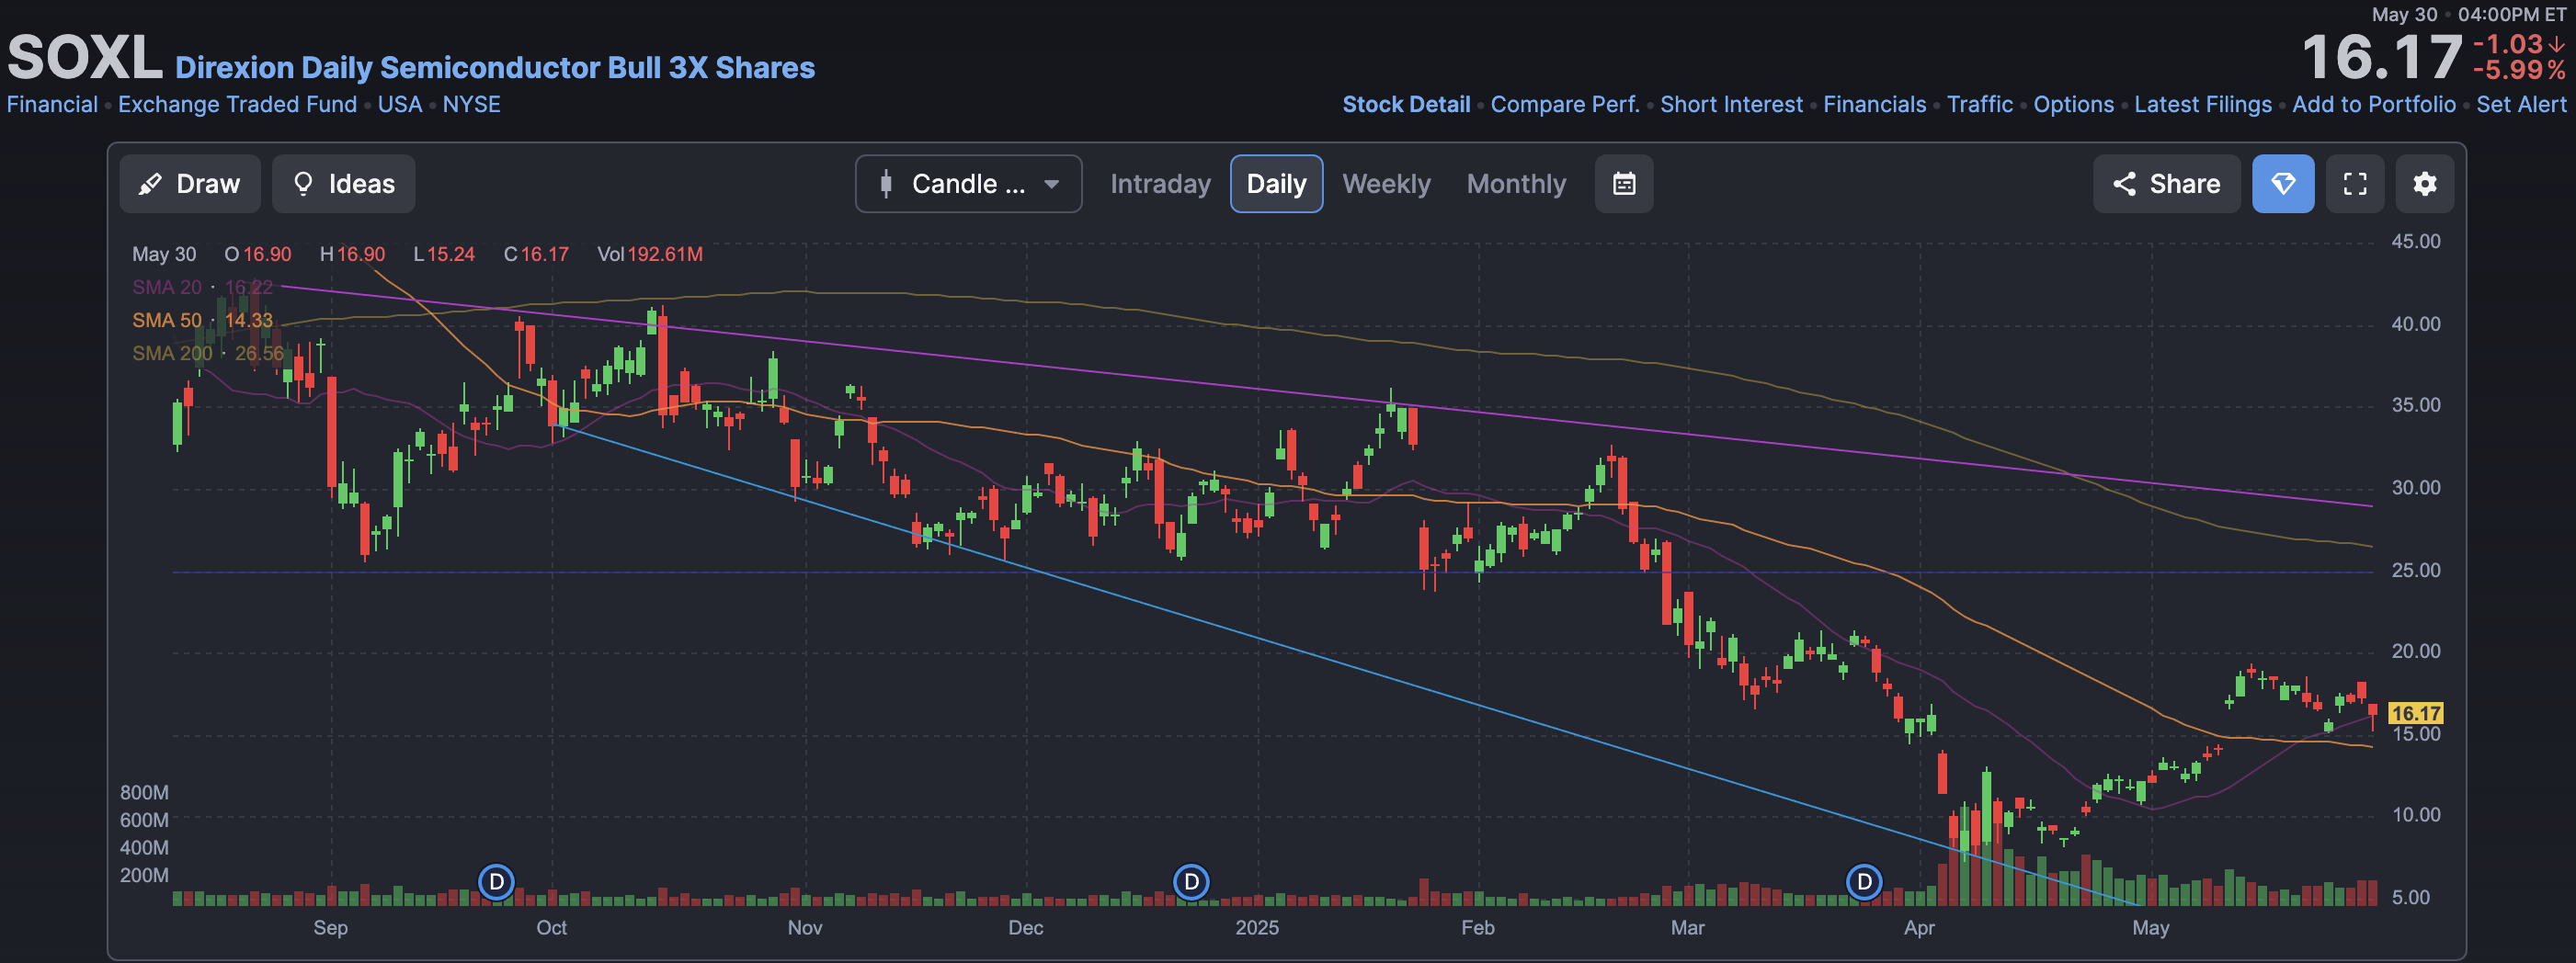The width and height of the screenshot is (2576, 963).
Task: Open the Exchange Traded Fund link
Action: 237,104
